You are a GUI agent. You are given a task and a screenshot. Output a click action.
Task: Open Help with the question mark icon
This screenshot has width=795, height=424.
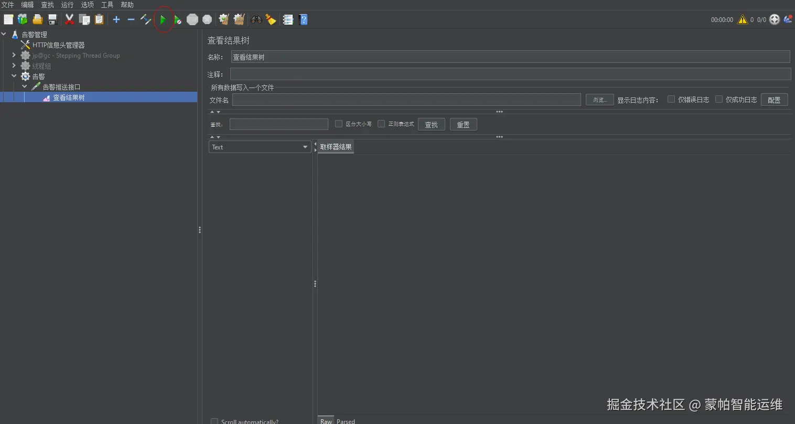coord(303,19)
